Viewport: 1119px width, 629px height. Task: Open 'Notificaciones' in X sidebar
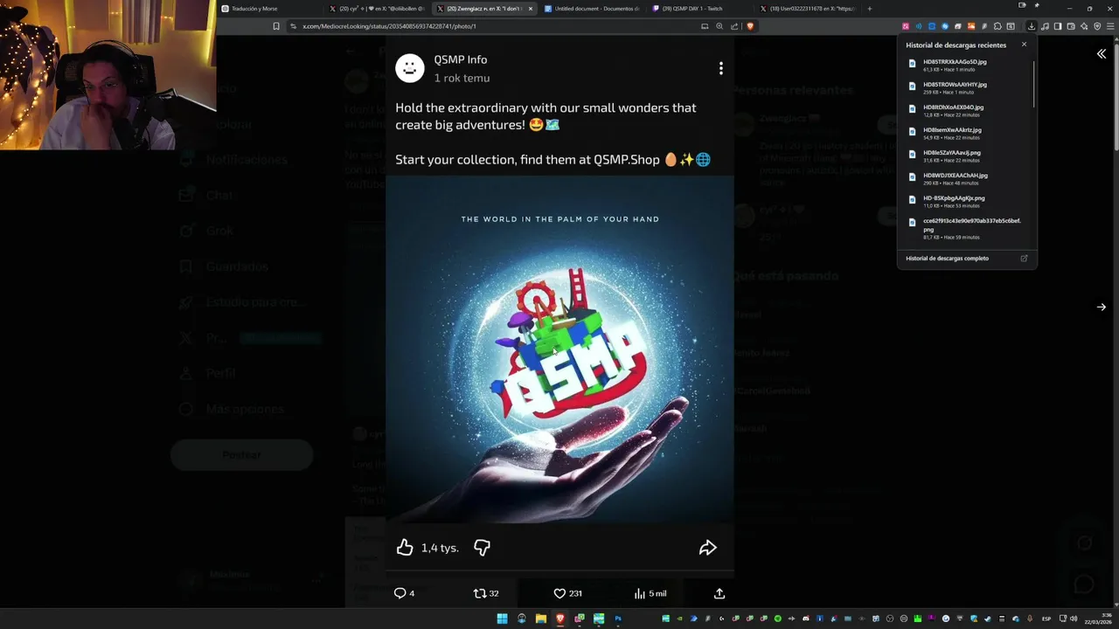pyautogui.click(x=233, y=160)
